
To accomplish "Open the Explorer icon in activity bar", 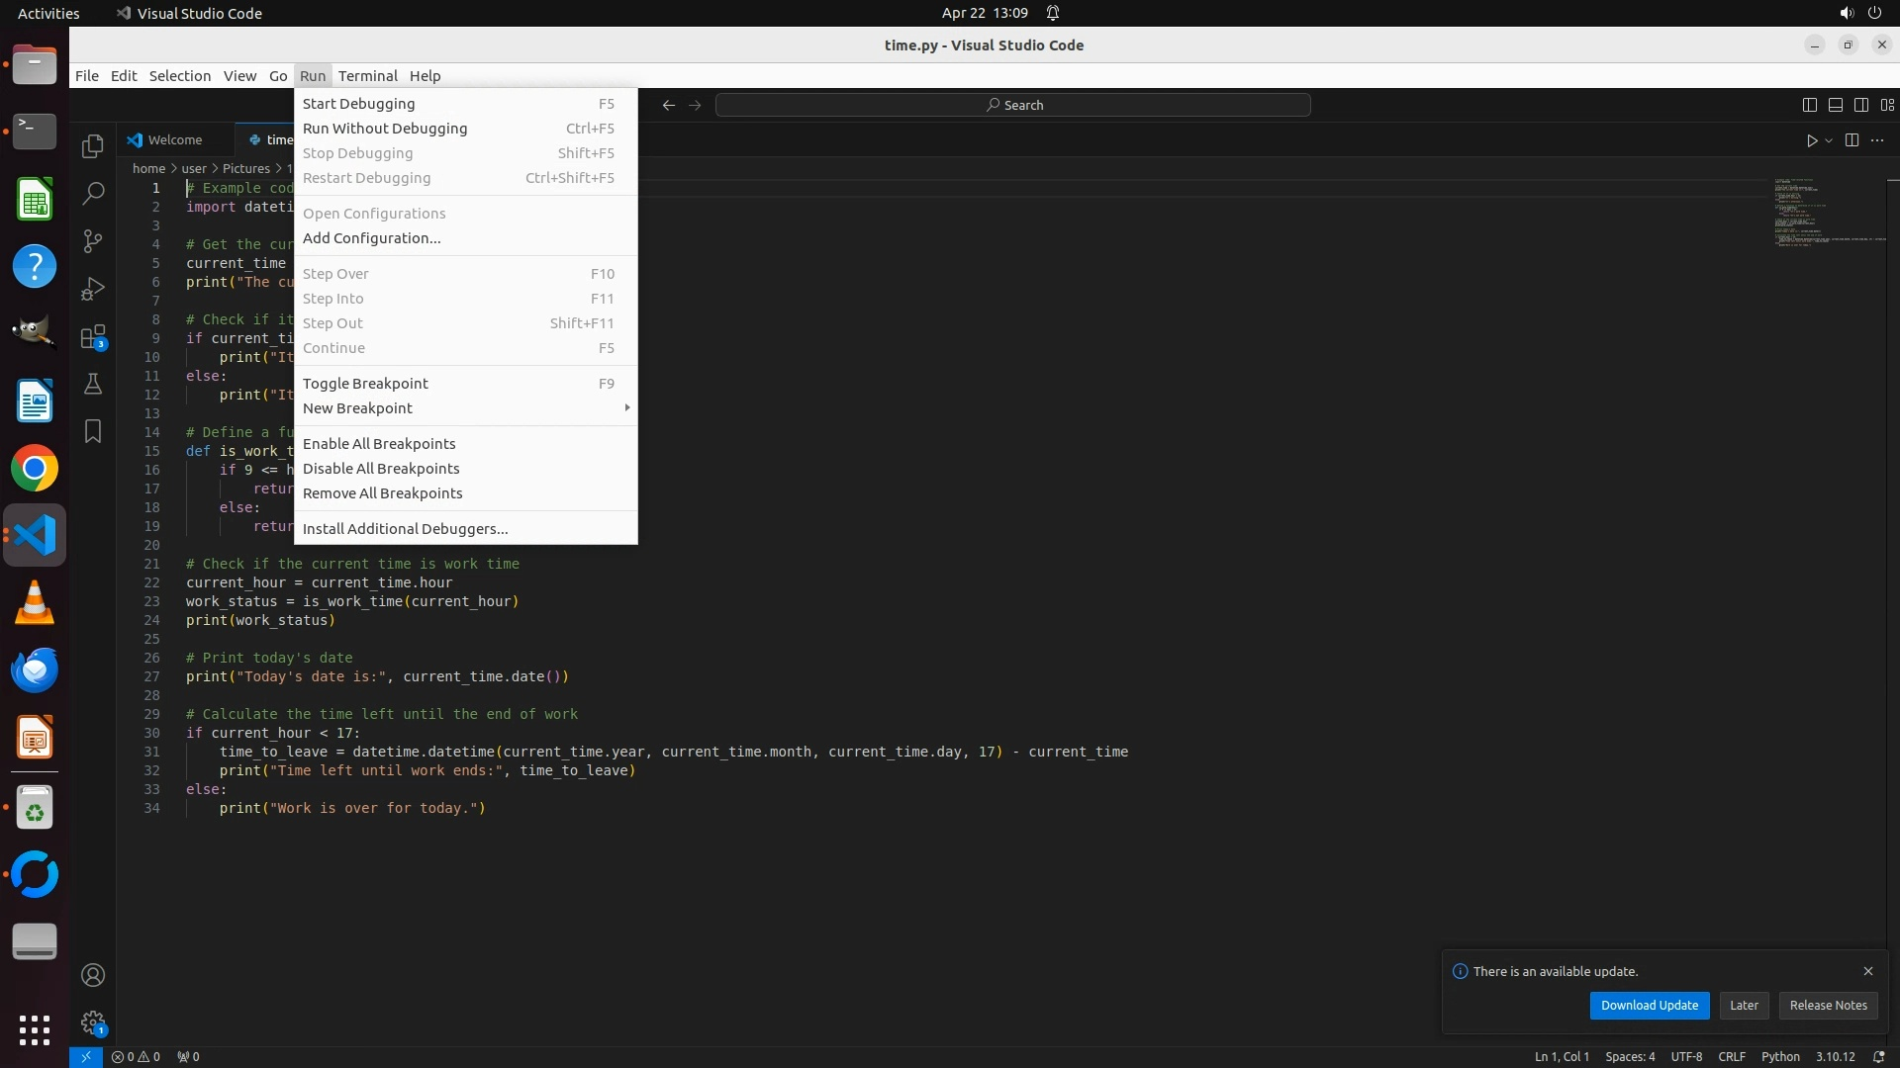I will pos(93,146).
